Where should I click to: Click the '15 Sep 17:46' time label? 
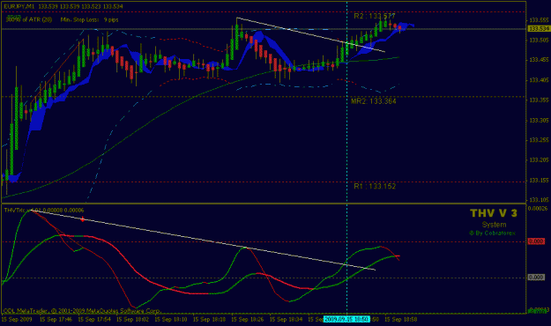56,319
